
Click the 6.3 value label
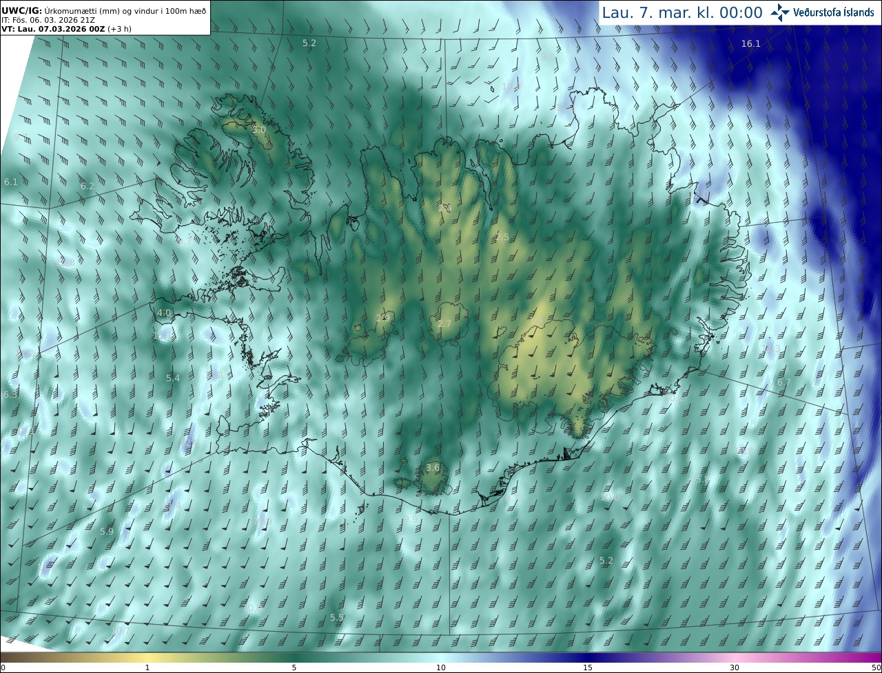(10, 394)
